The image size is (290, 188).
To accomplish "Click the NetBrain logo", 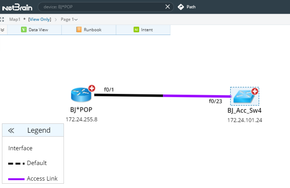I will pos(17,7).
